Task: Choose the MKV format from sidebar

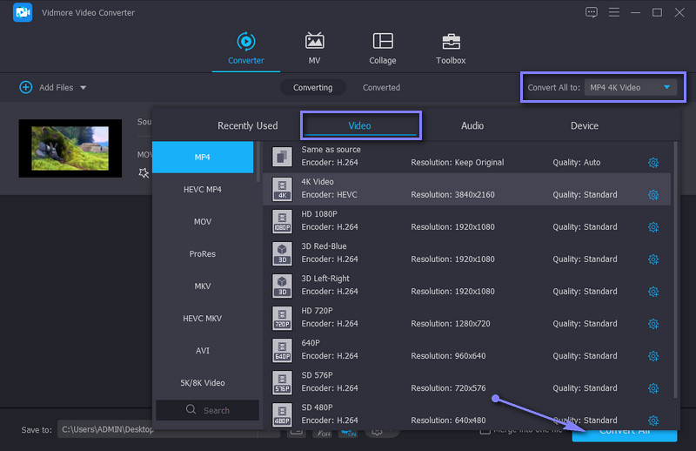Action: (x=203, y=286)
